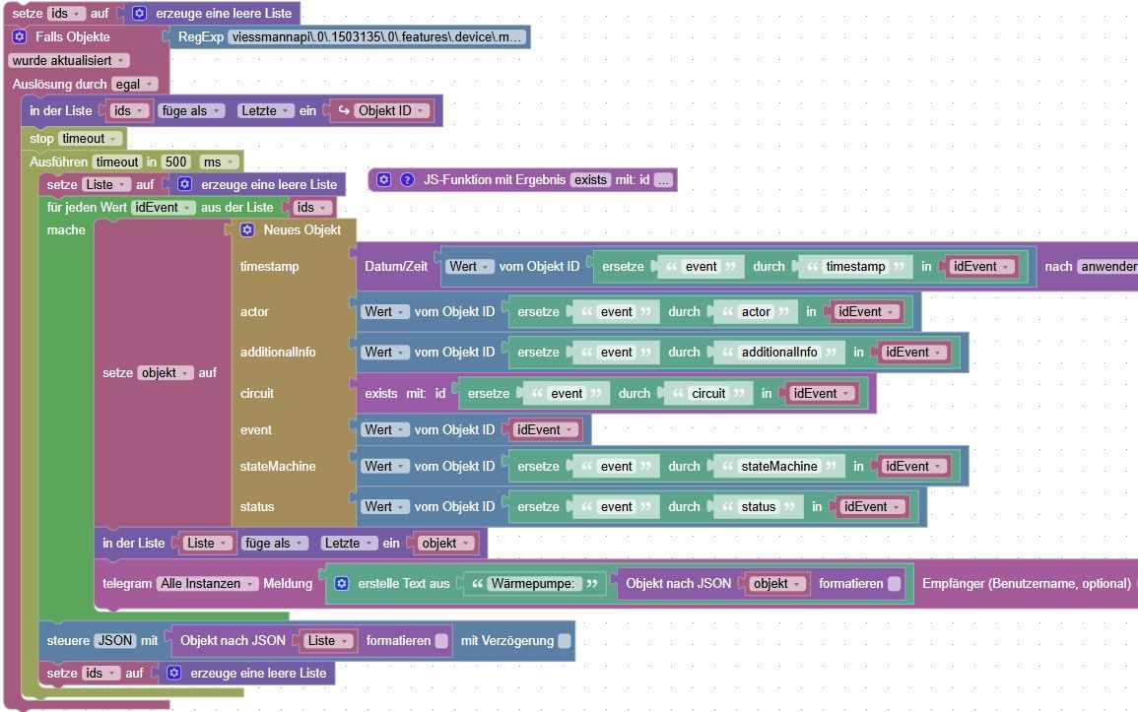Open 'Wert' dropdown in the additionalInfo row
Viewport: 1138px width, 712px height.
pos(384,353)
